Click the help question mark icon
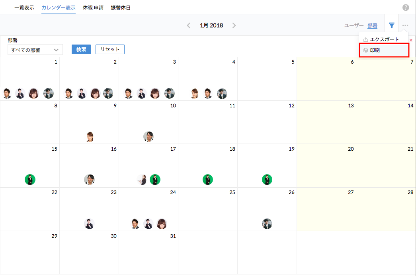416x276 pixels. [406, 8]
